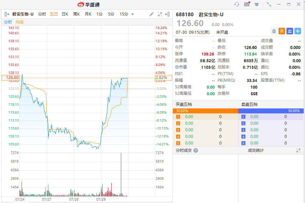
Task: Click the 总市值 value 1103亿
Action: (x=208, y=67)
